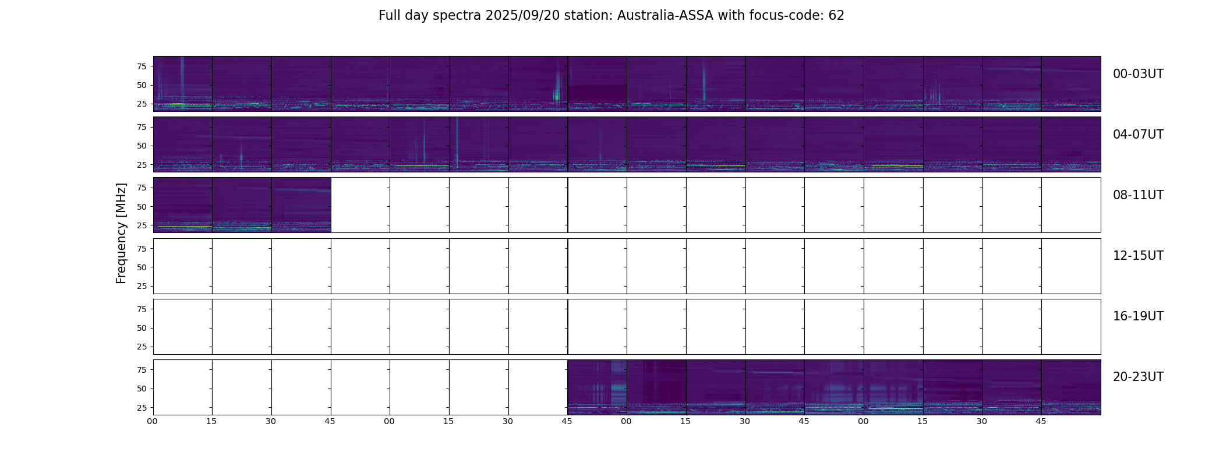Image resolution: width=1223 pixels, height=466 pixels.
Task: Select the 00-03UT row label
Action: coord(1137,74)
